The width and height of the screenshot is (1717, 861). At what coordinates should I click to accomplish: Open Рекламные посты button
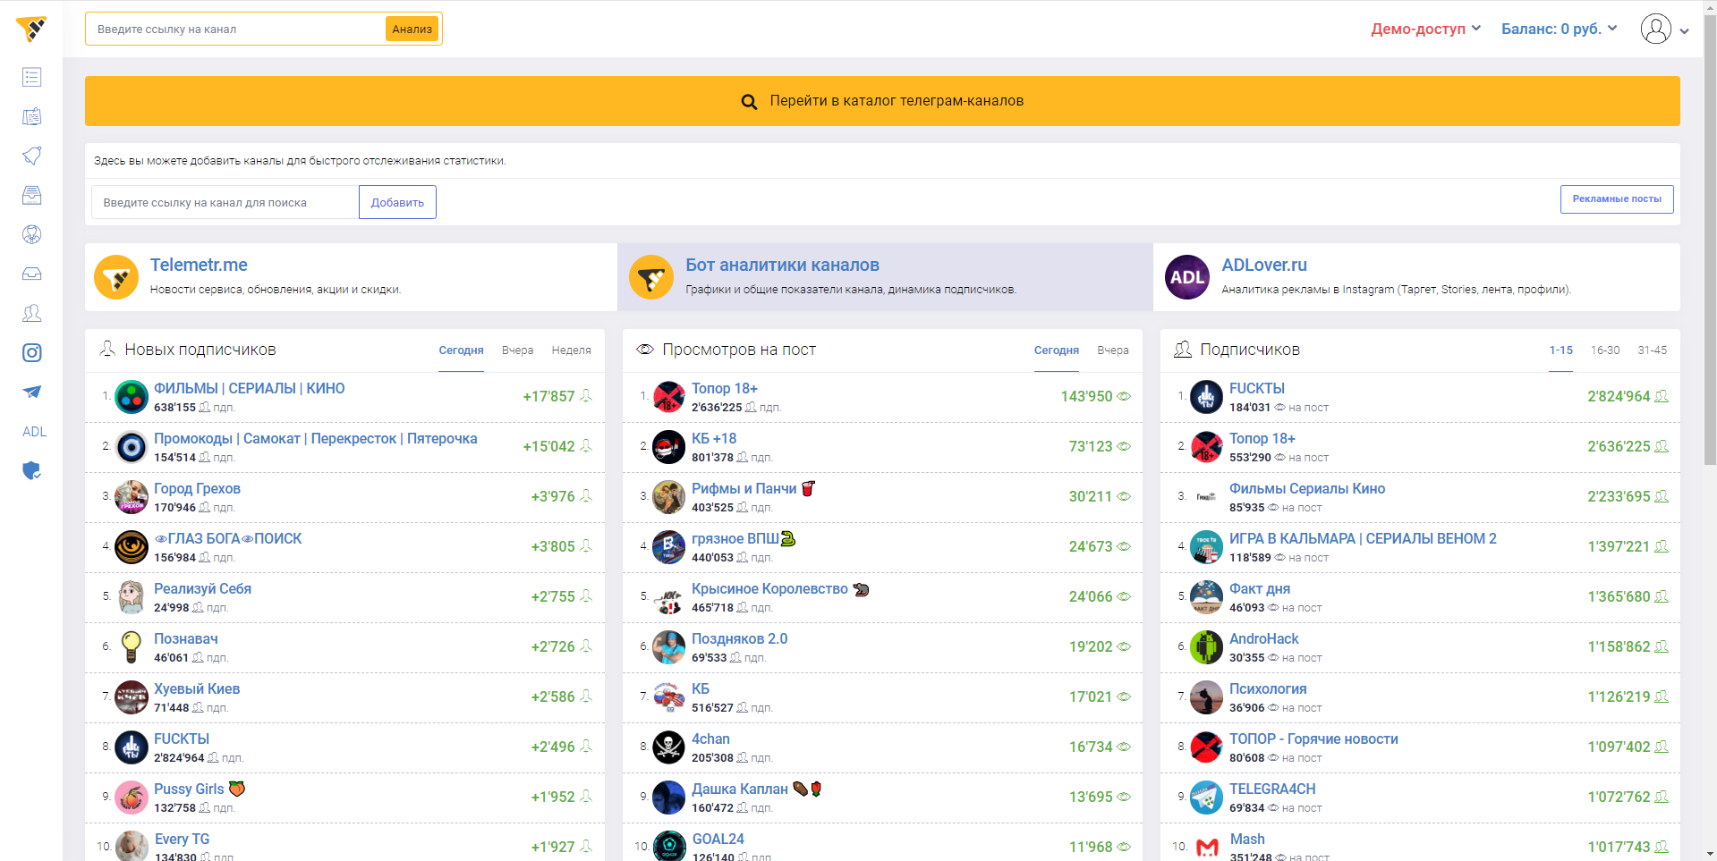click(x=1617, y=199)
